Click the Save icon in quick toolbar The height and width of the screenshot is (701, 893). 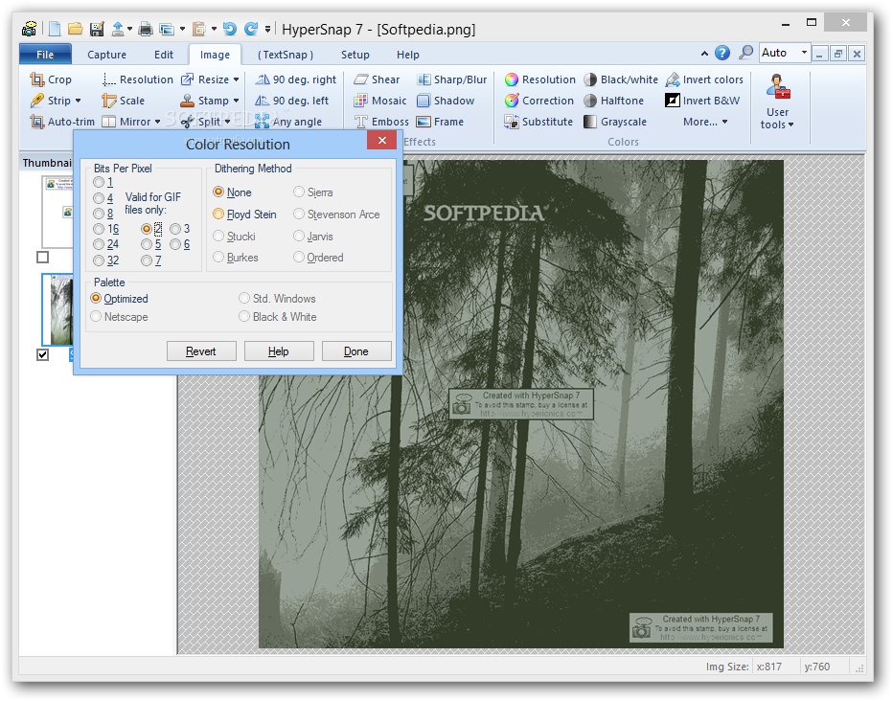click(x=97, y=29)
